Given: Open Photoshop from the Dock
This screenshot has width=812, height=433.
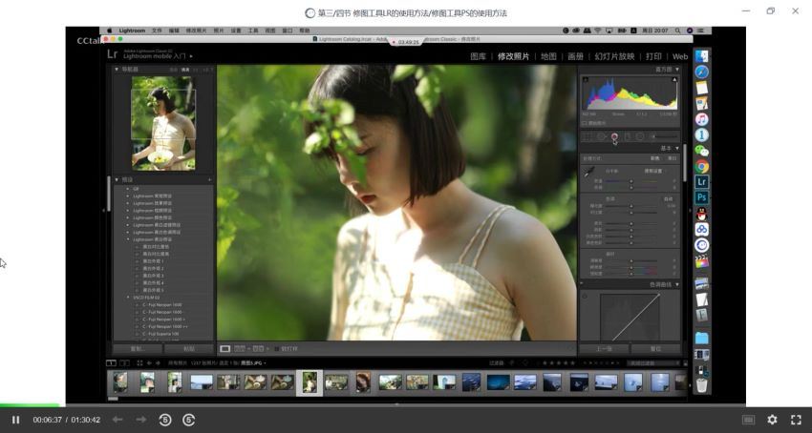Looking at the screenshot, I should point(702,197).
